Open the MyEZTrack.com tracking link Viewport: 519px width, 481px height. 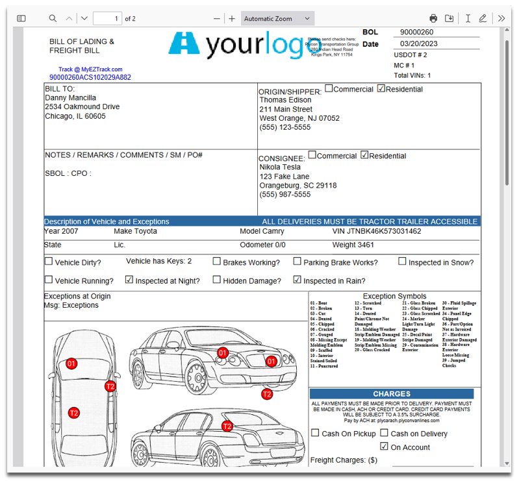click(90, 69)
